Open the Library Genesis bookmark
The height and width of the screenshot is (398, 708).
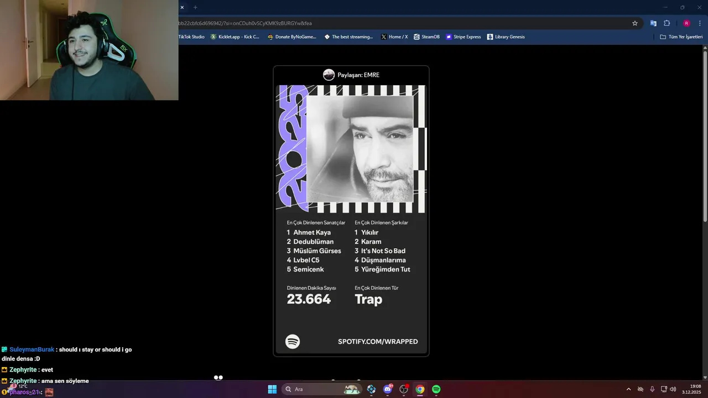point(506,37)
